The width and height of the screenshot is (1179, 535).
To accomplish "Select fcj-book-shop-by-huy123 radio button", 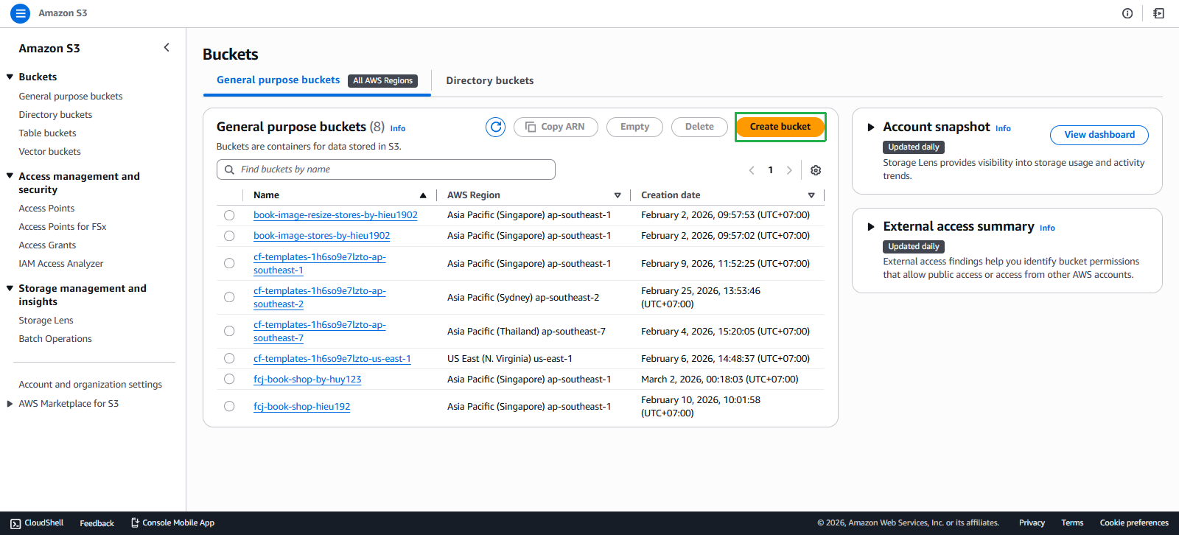I will click(229, 379).
